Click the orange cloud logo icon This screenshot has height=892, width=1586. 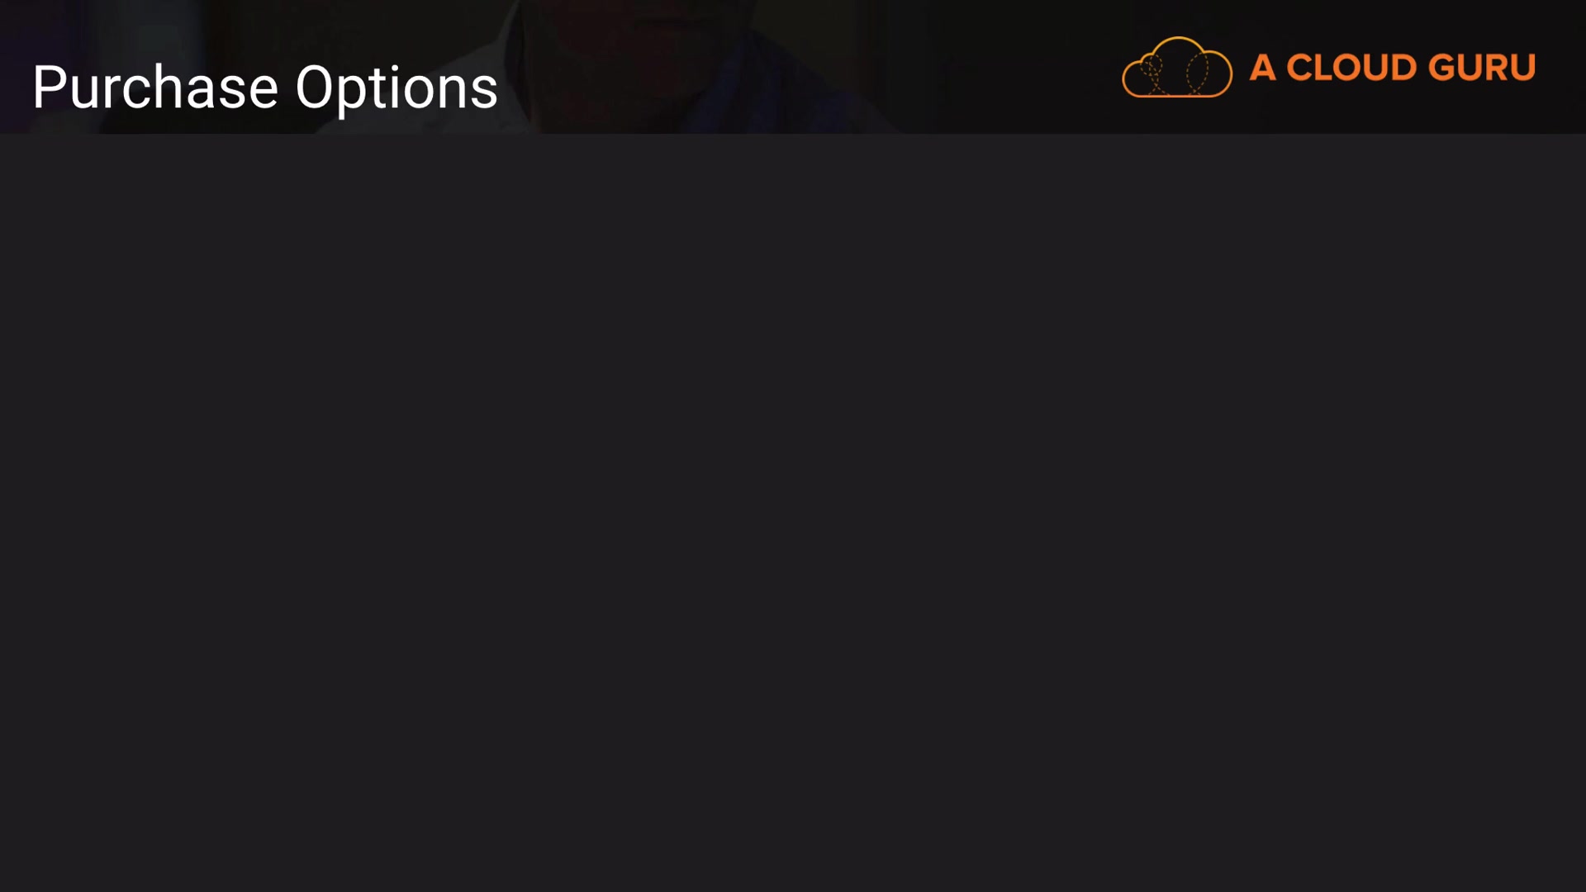tap(1176, 68)
